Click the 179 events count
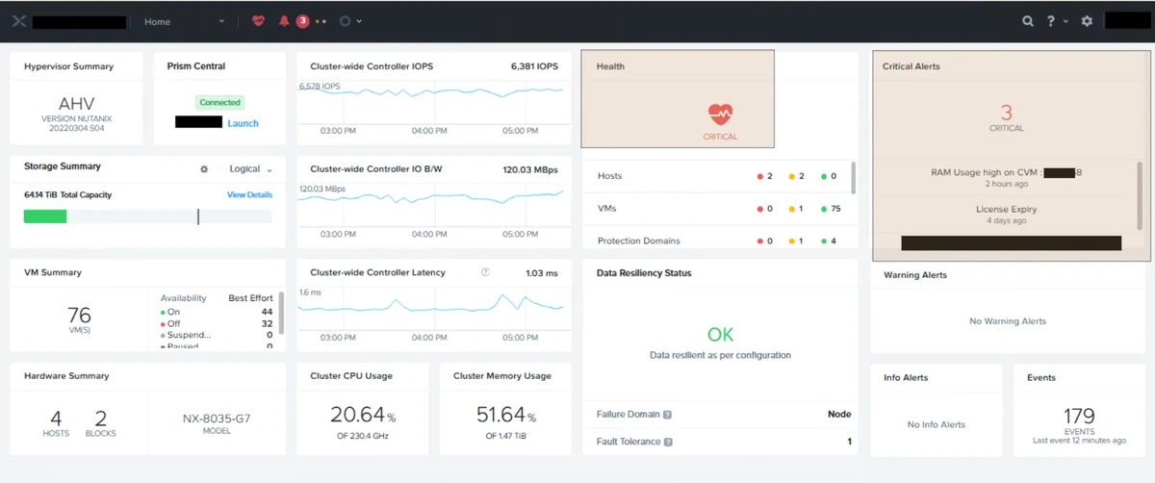1155x483 pixels. click(1079, 416)
